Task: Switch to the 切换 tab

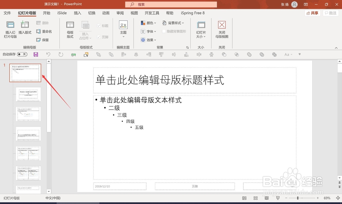Action: click(92, 13)
